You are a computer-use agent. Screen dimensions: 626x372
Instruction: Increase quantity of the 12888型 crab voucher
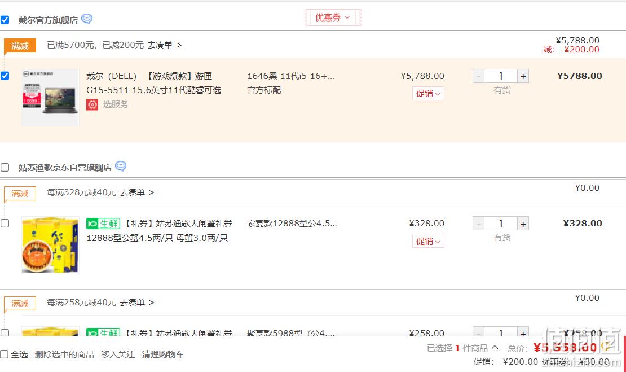523,224
